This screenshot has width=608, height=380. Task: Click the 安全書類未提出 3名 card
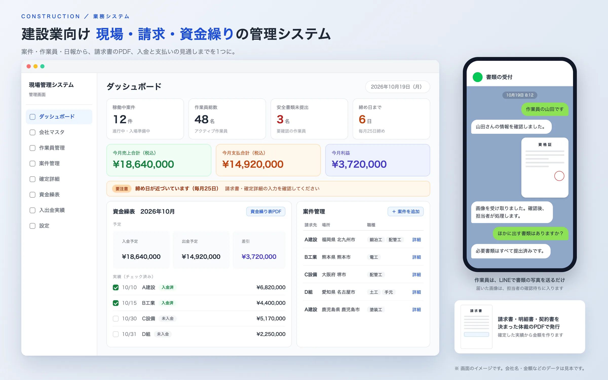pos(309,119)
